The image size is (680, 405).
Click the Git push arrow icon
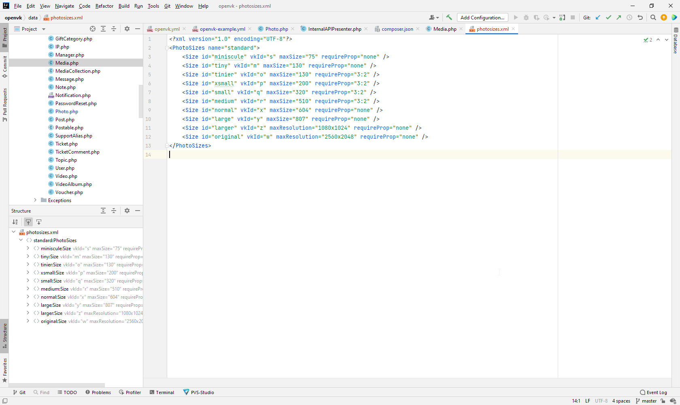coord(619,17)
